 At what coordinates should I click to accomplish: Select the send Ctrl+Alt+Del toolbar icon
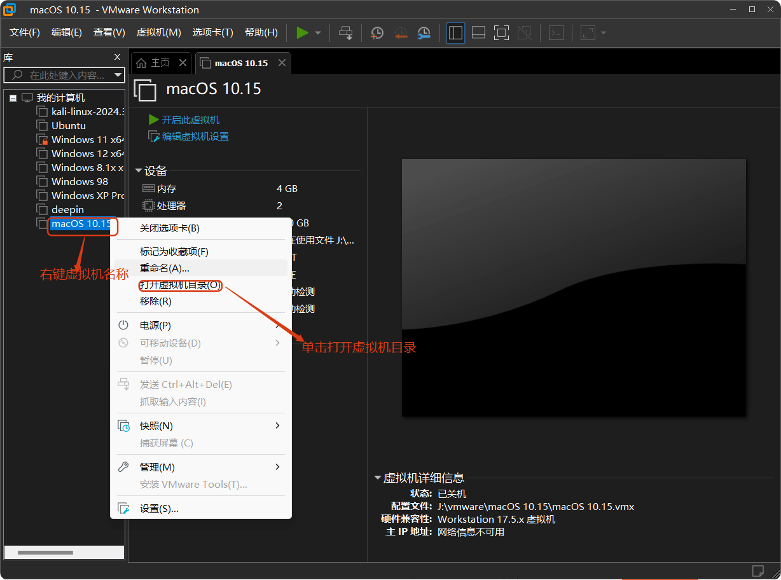tap(345, 32)
